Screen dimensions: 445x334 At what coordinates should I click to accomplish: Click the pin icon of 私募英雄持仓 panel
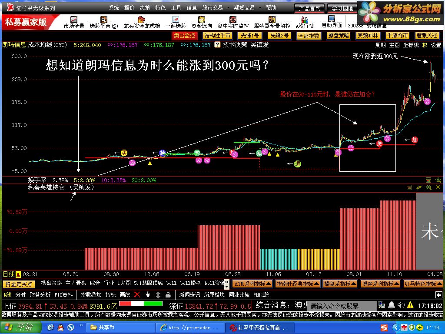coord(419,187)
